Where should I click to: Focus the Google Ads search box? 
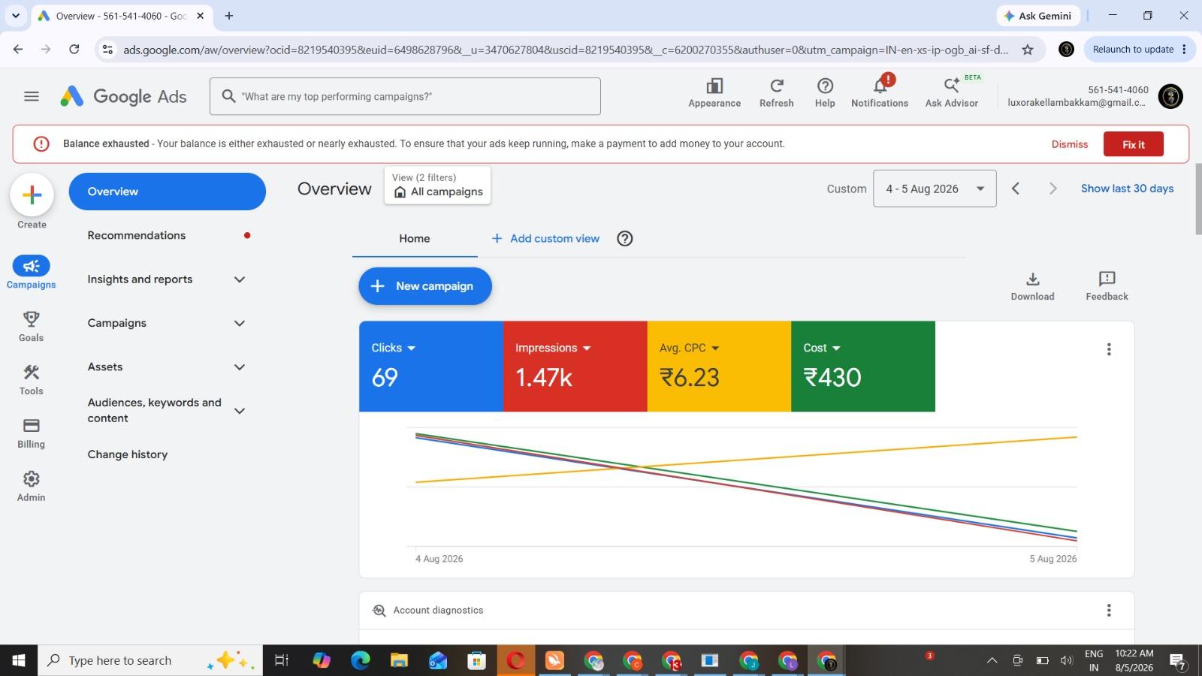click(x=405, y=96)
